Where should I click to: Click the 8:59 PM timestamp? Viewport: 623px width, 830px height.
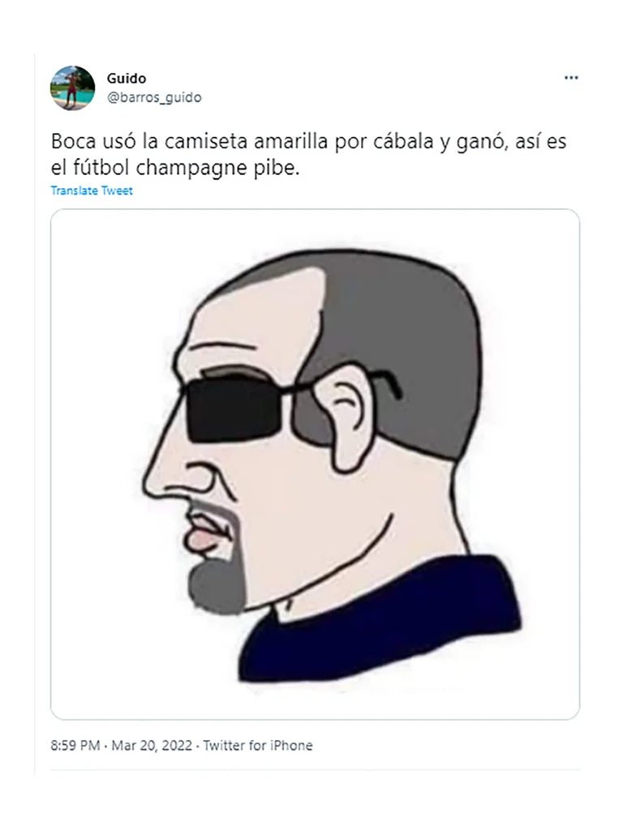pos(75,746)
